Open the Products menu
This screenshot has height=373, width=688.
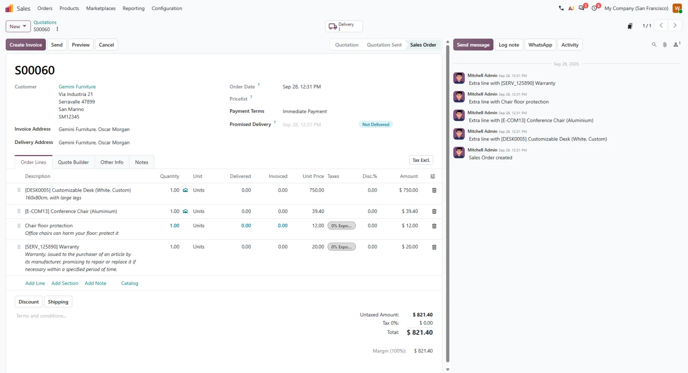(x=69, y=8)
